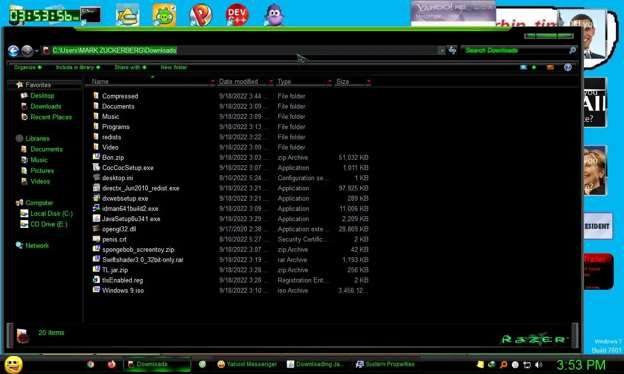624x374 pixels.
Task: Select the Windows 9.iso file icon
Action: (x=97, y=290)
